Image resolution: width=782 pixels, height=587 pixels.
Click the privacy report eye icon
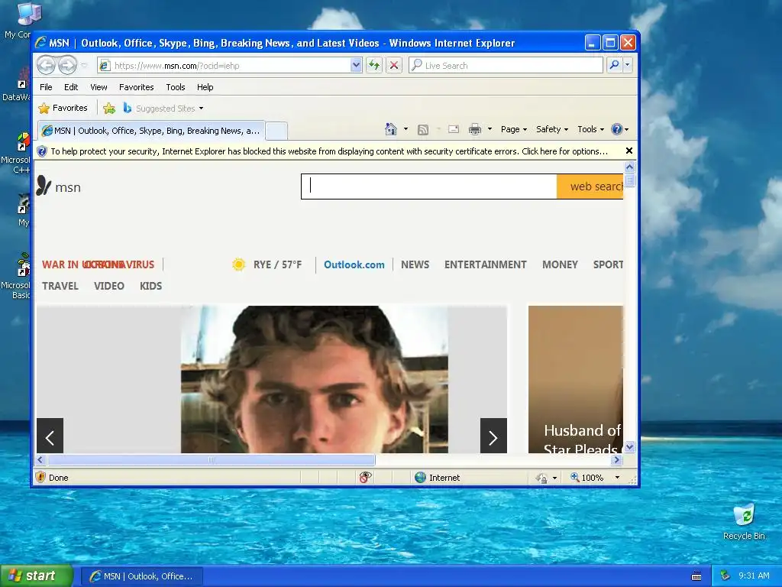365,477
